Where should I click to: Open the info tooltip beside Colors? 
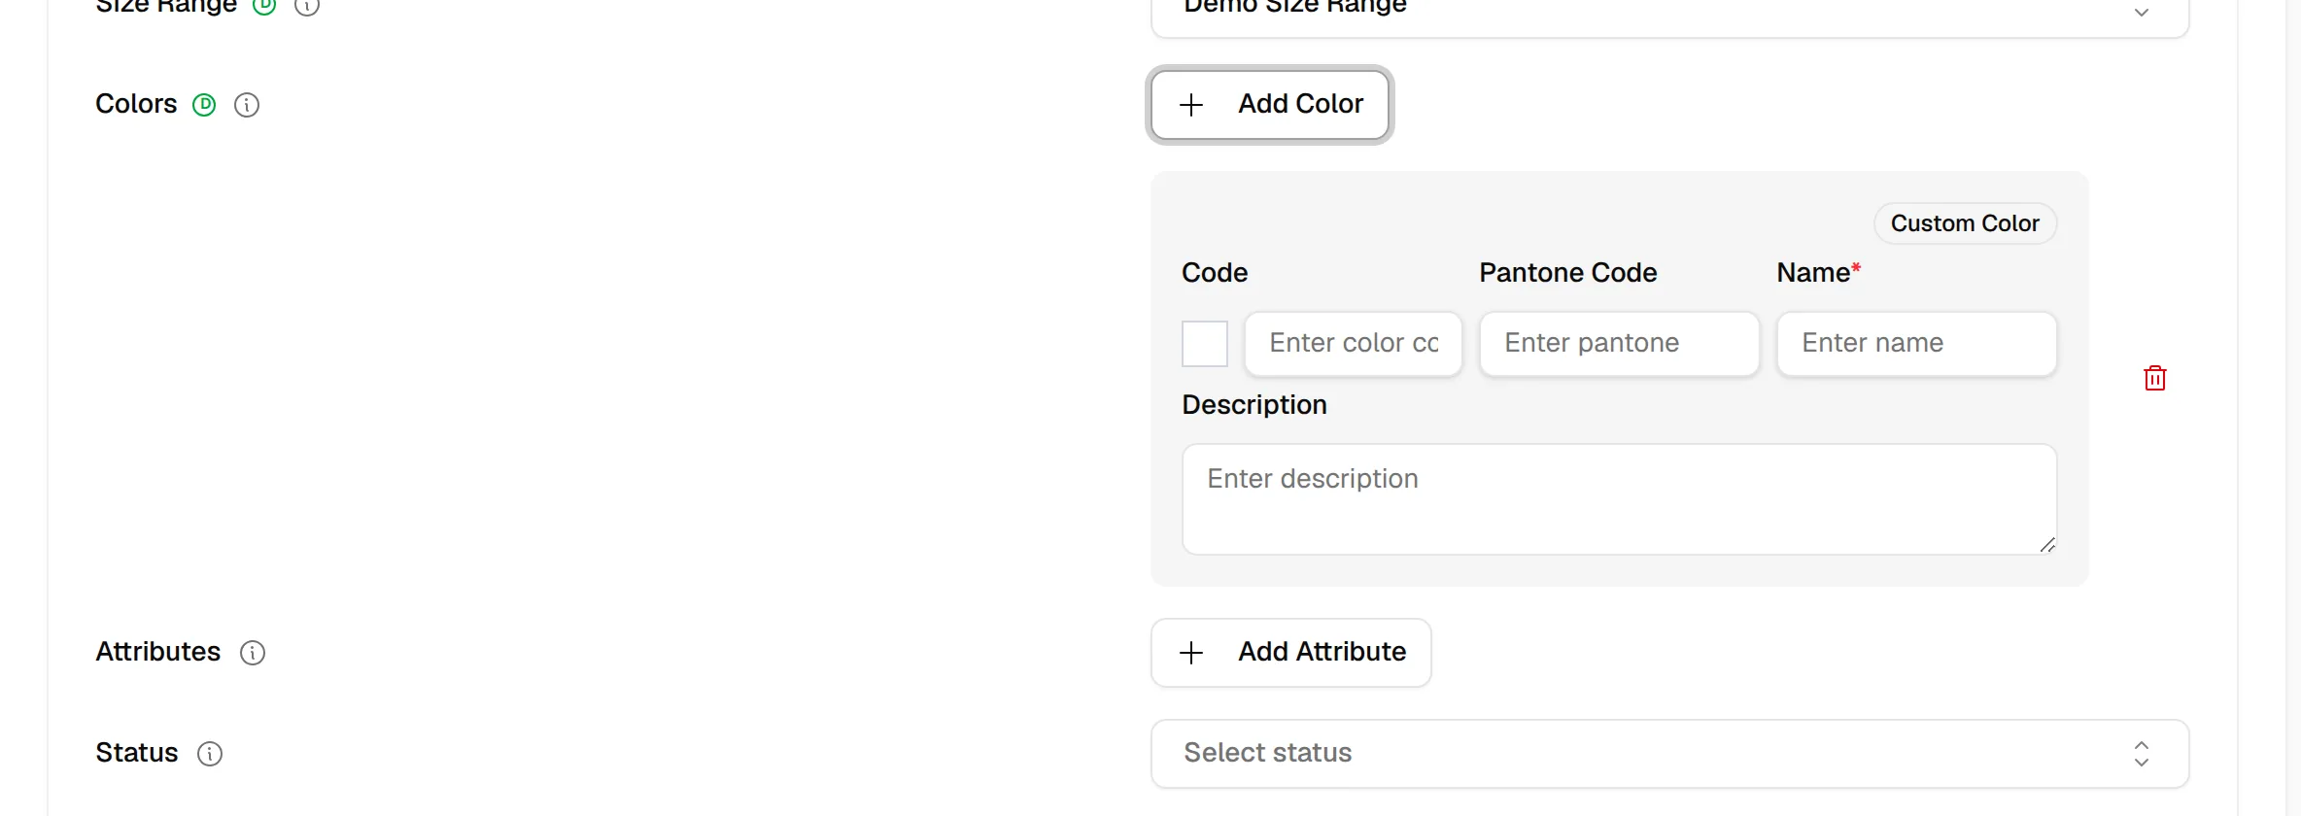click(x=247, y=105)
